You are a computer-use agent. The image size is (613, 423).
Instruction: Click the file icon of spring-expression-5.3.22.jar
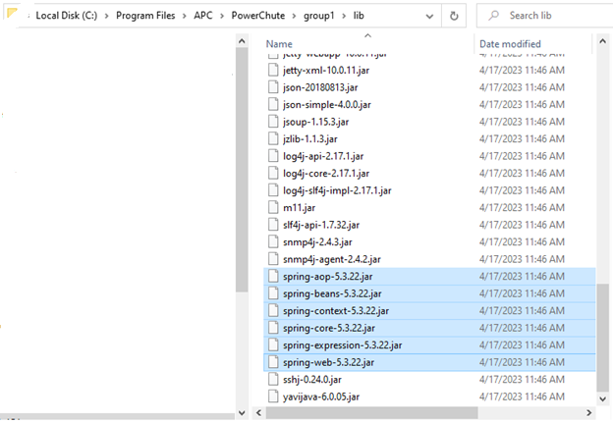pos(273,344)
